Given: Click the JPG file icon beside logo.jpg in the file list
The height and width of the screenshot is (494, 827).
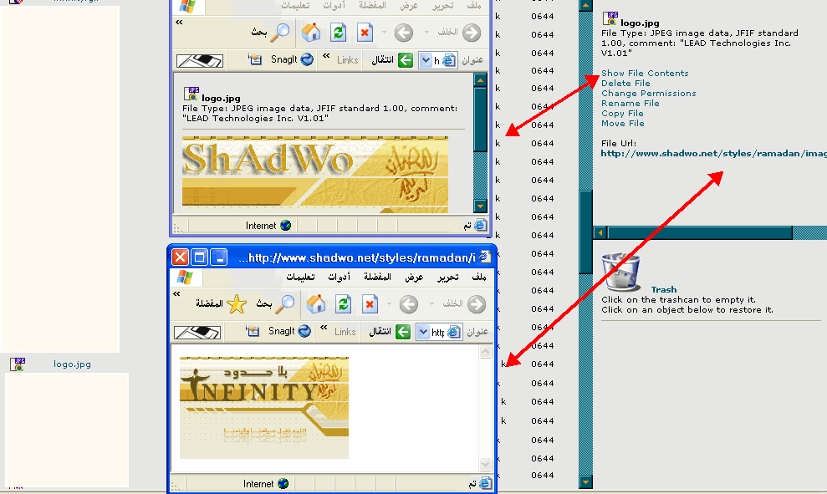Looking at the screenshot, I should 18,364.
